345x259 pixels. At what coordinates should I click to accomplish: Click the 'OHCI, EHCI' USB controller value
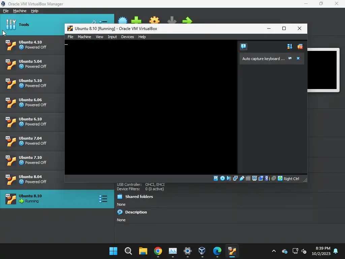click(x=155, y=184)
